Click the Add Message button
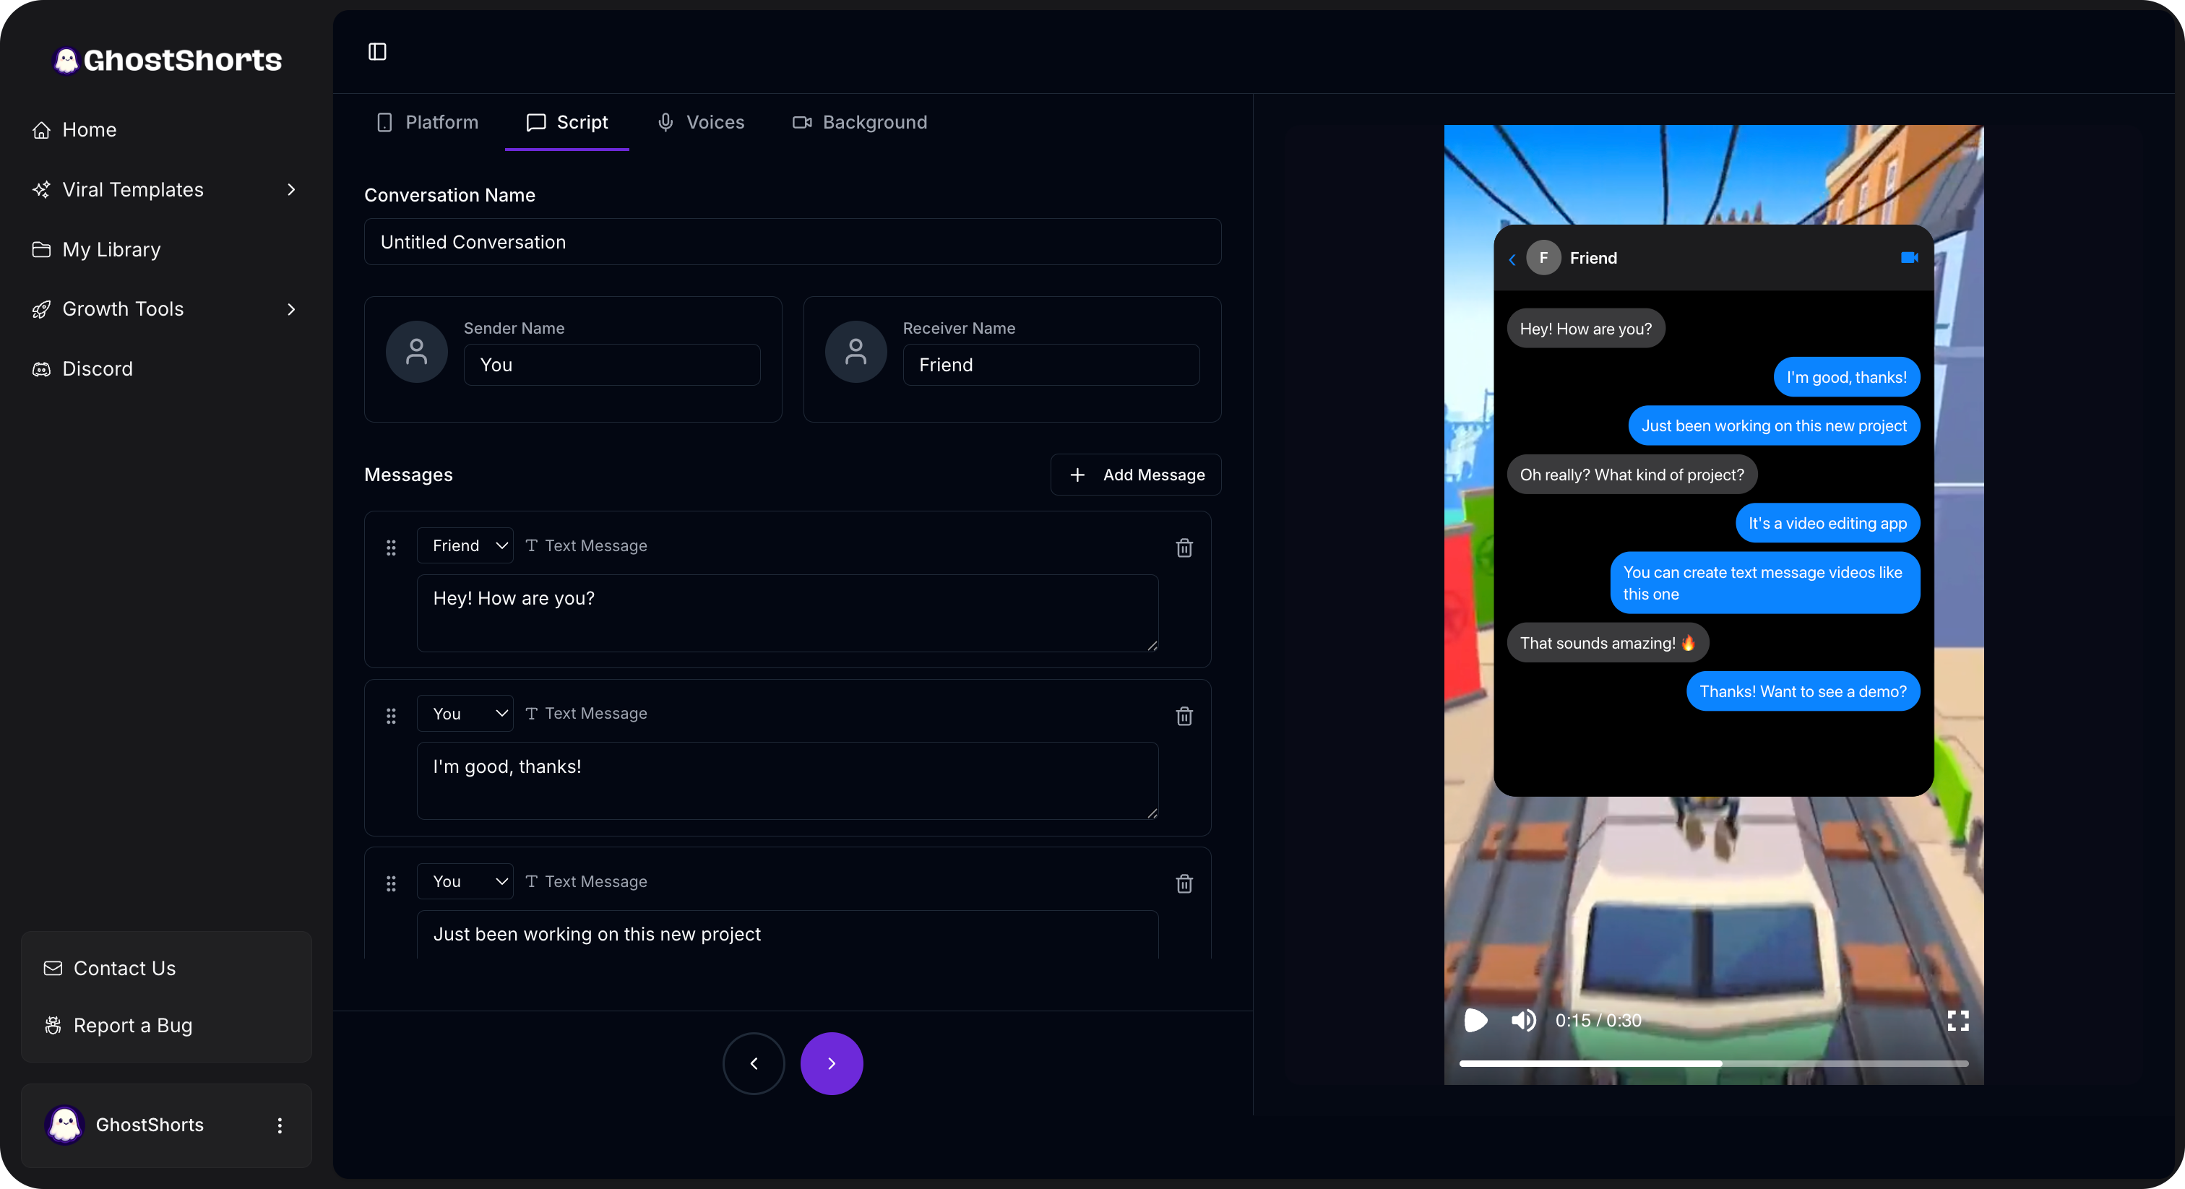 click(1136, 475)
